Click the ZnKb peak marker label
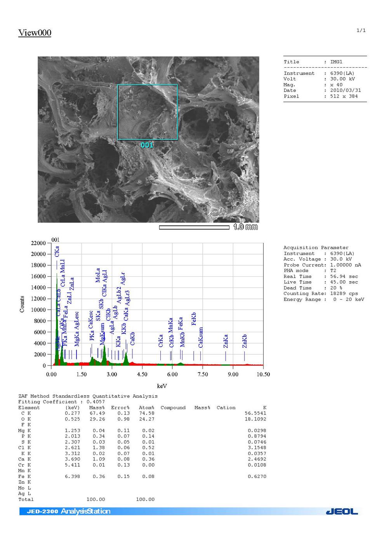Image resolution: width=384 pixels, height=544 pixels. (244, 341)
